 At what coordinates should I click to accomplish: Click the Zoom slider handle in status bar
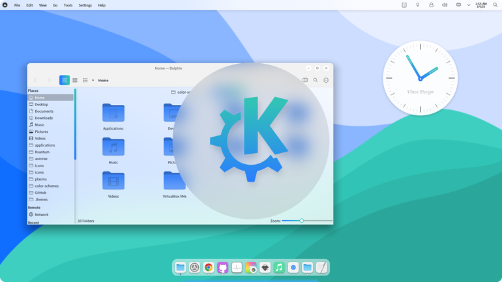[x=302, y=221]
